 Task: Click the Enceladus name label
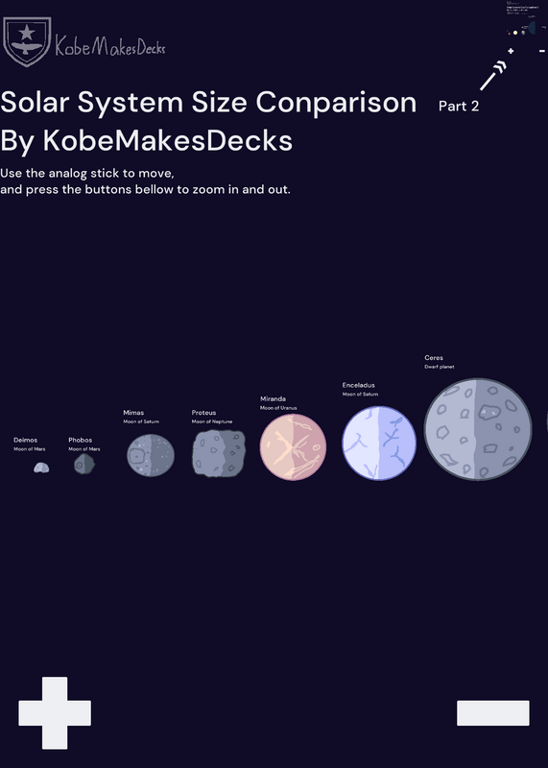point(359,385)
